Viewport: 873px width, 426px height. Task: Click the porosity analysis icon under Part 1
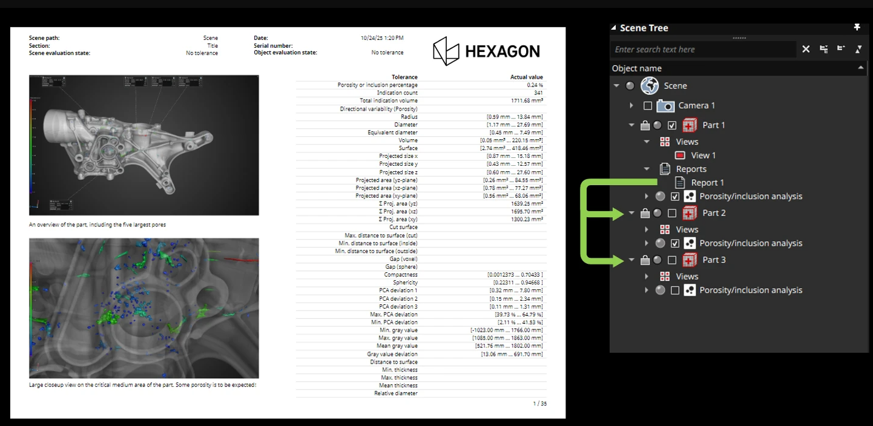(x=690, y=196)
